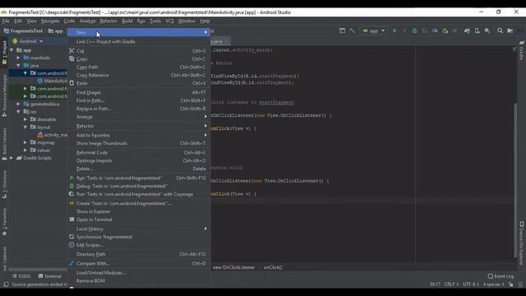Open the Gradle side panel
This screenshot has height=296, width=526.
tap(521, 50)
